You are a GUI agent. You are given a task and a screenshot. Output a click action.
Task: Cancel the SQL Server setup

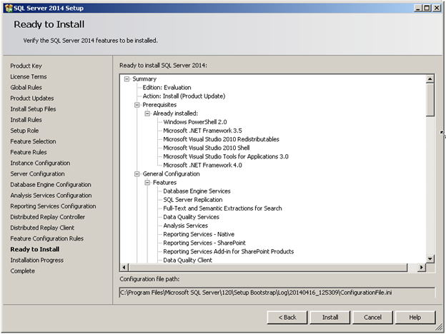(372, 318)
